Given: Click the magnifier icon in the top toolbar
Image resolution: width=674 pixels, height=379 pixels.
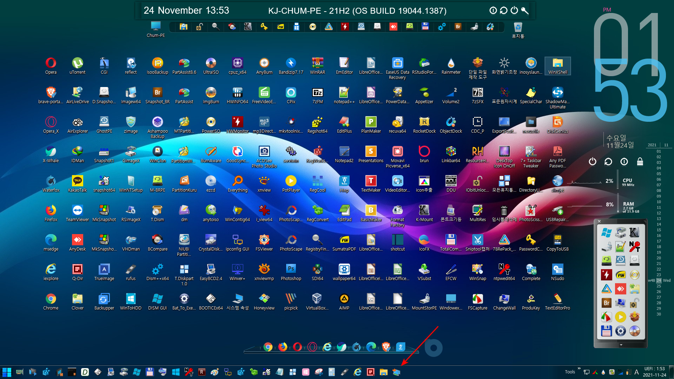Looking at the screenshot, I should pyautogui.click(x=216, y=26).
